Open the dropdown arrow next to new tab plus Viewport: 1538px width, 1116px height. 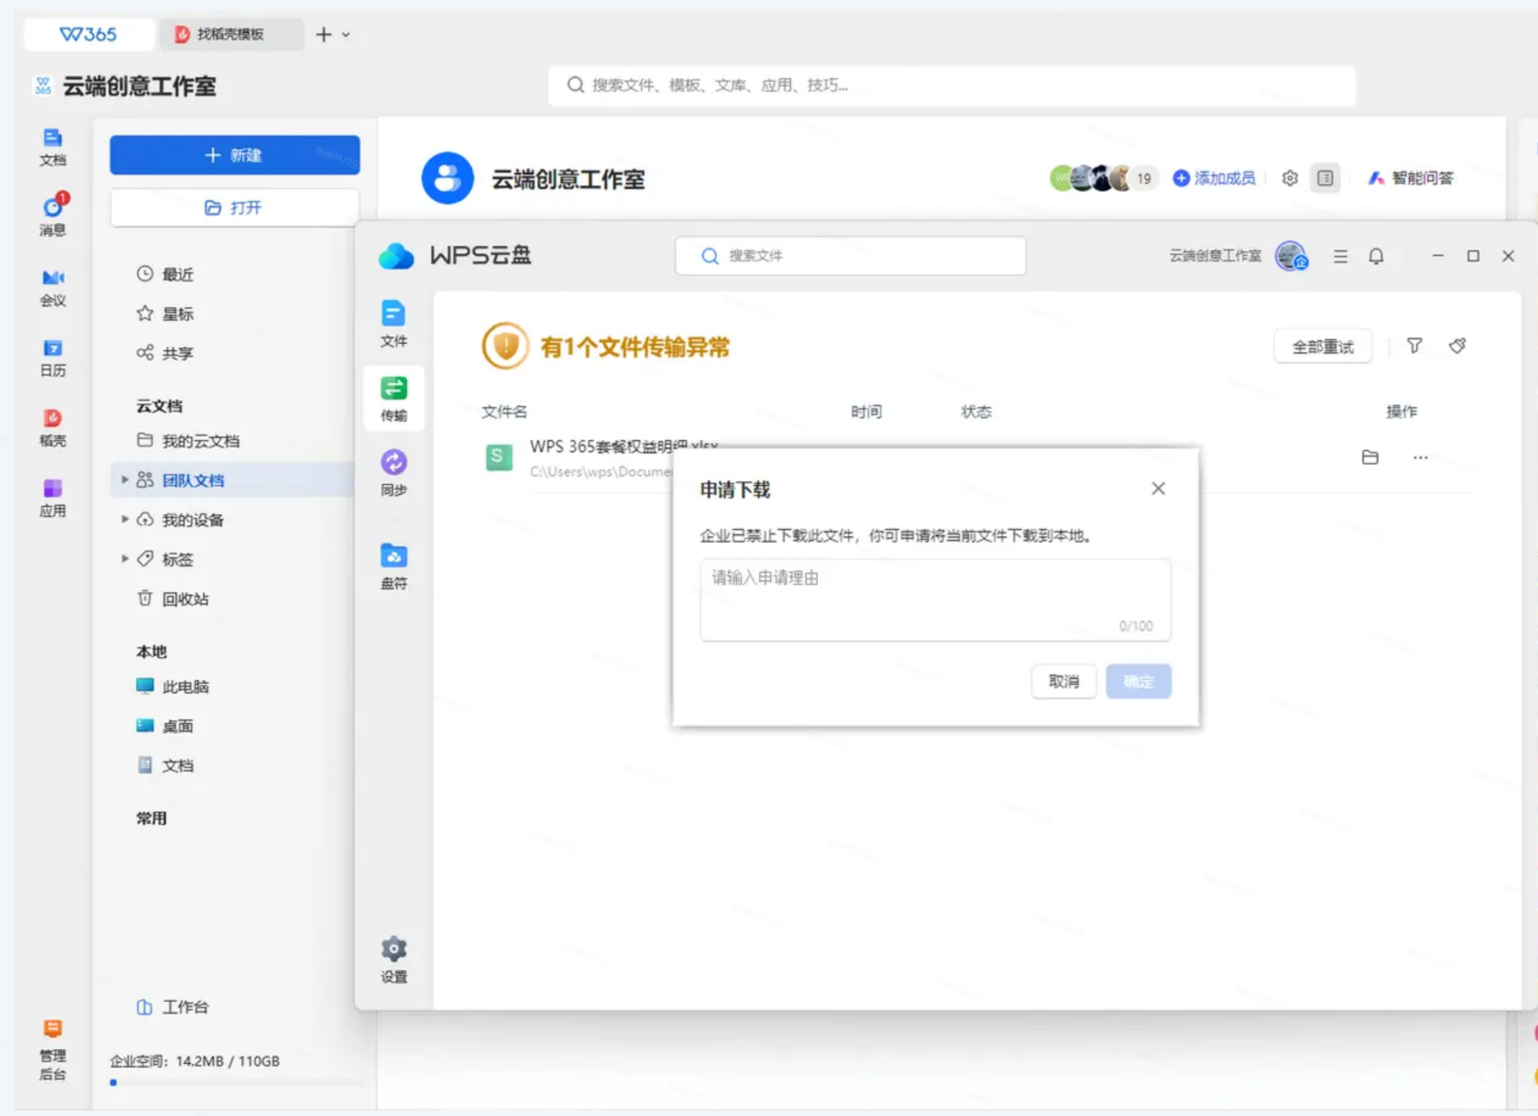[346, 34]
